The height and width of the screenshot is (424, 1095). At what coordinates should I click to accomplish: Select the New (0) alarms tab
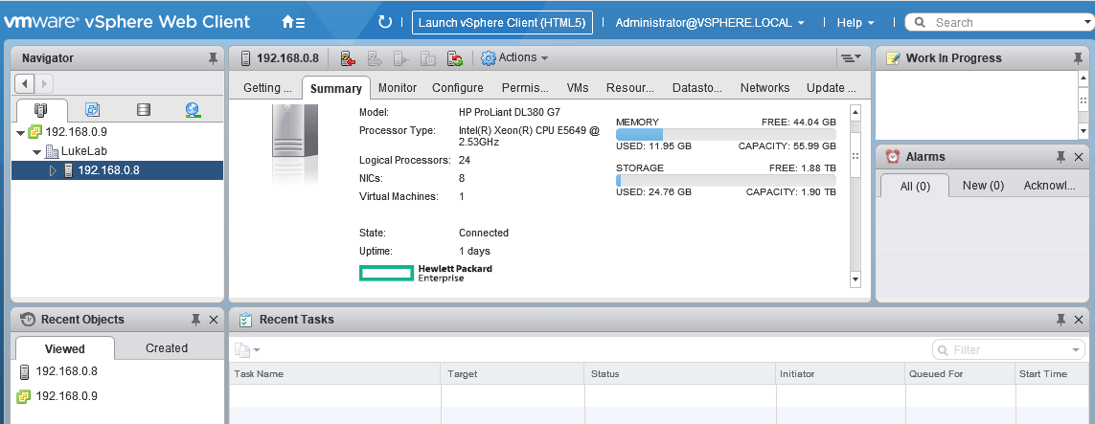(x=983, y=186)
